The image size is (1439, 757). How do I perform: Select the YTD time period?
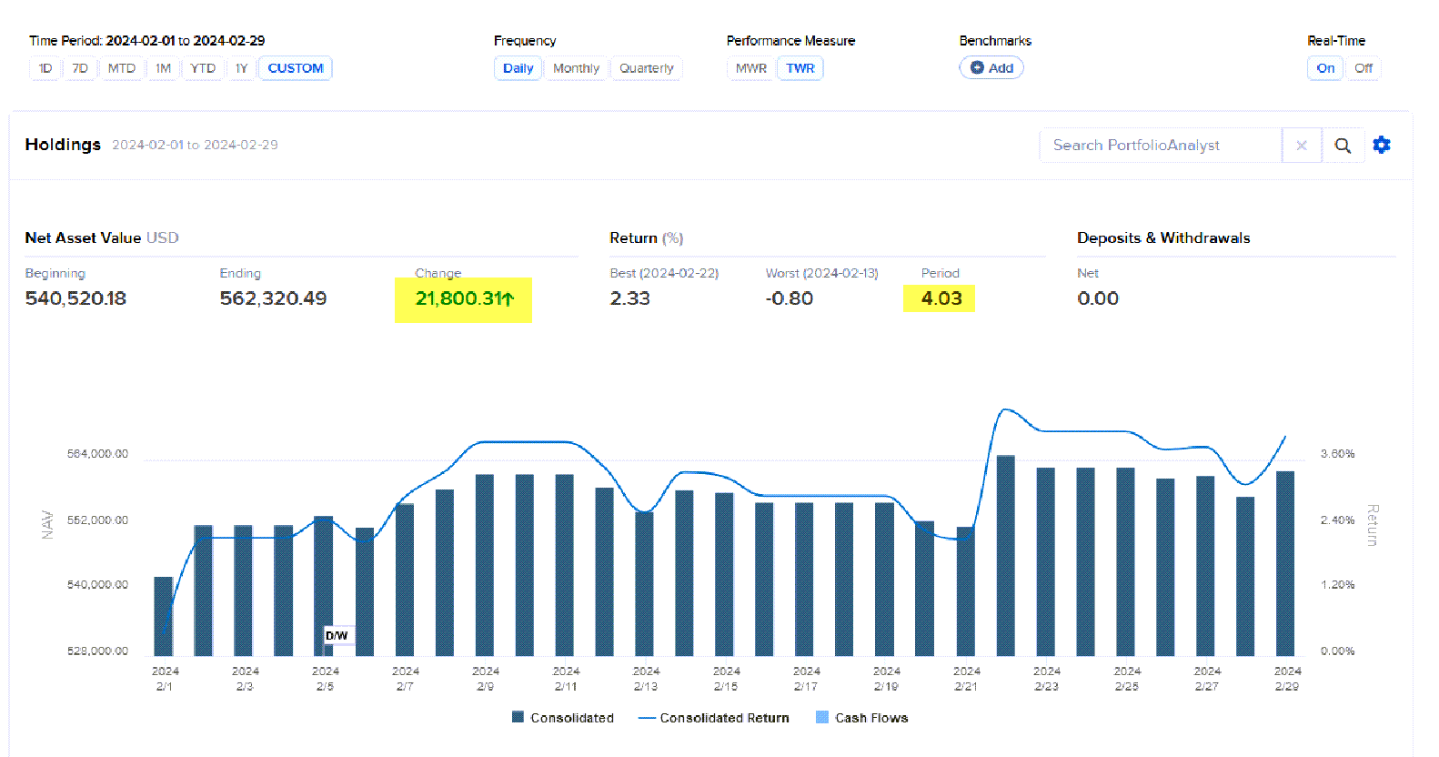[203, 68]
